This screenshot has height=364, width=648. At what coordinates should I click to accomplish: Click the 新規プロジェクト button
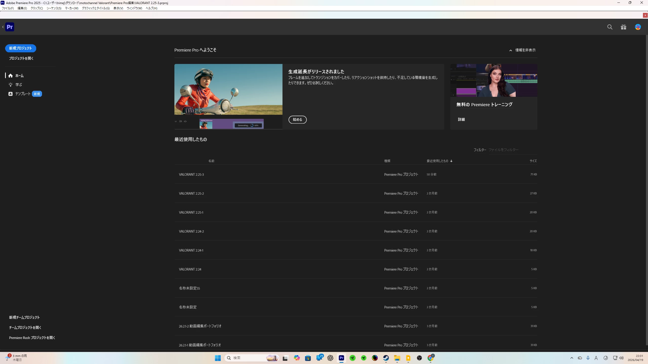pos(21,48)
